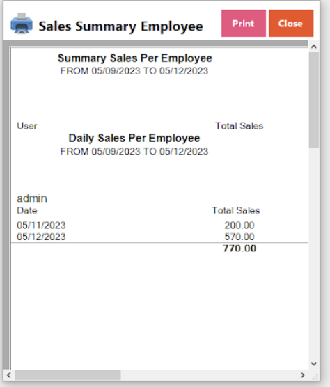
Task: Click the horizontal scrollbar right arrow
Action: [303, 375]
